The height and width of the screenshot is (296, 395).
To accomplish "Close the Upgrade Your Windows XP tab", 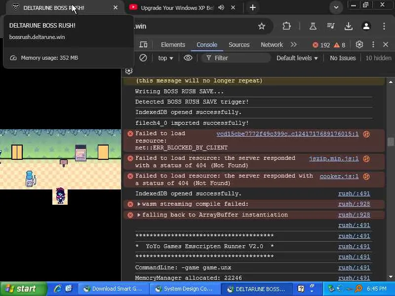I will pyautogui.click(x=233, y=8).
